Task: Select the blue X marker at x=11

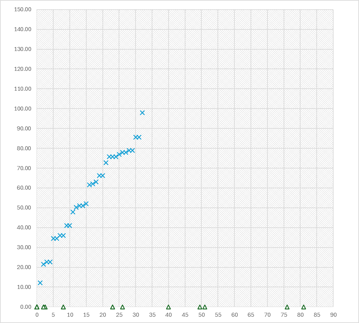Action: coord(73,212)
